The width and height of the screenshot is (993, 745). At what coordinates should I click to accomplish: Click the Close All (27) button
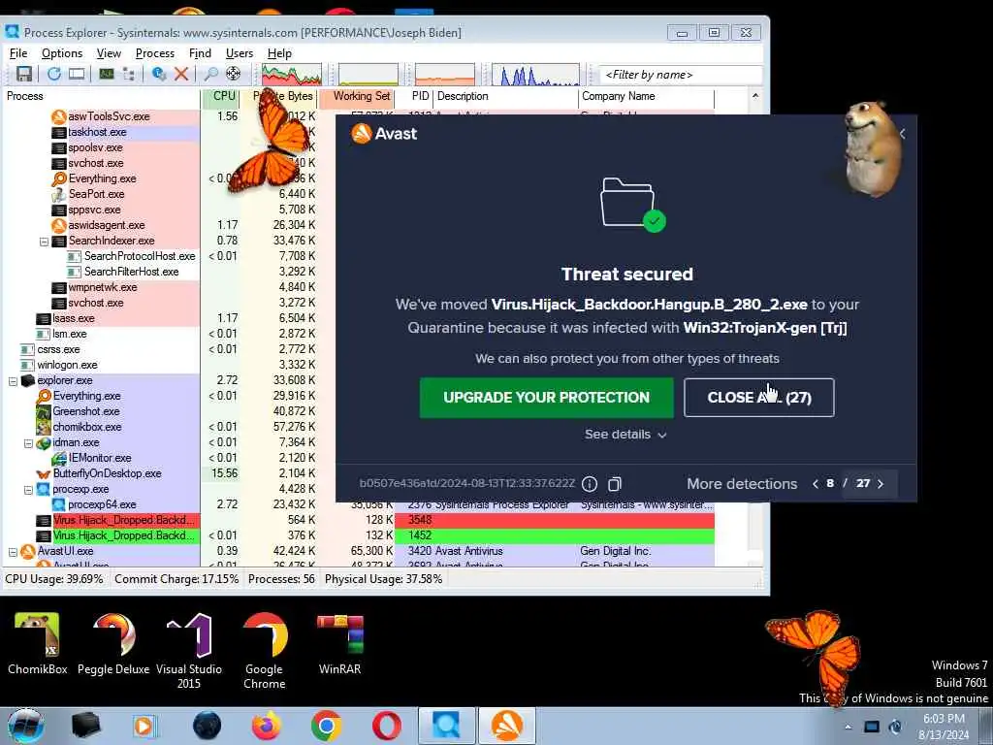(758, 397)
